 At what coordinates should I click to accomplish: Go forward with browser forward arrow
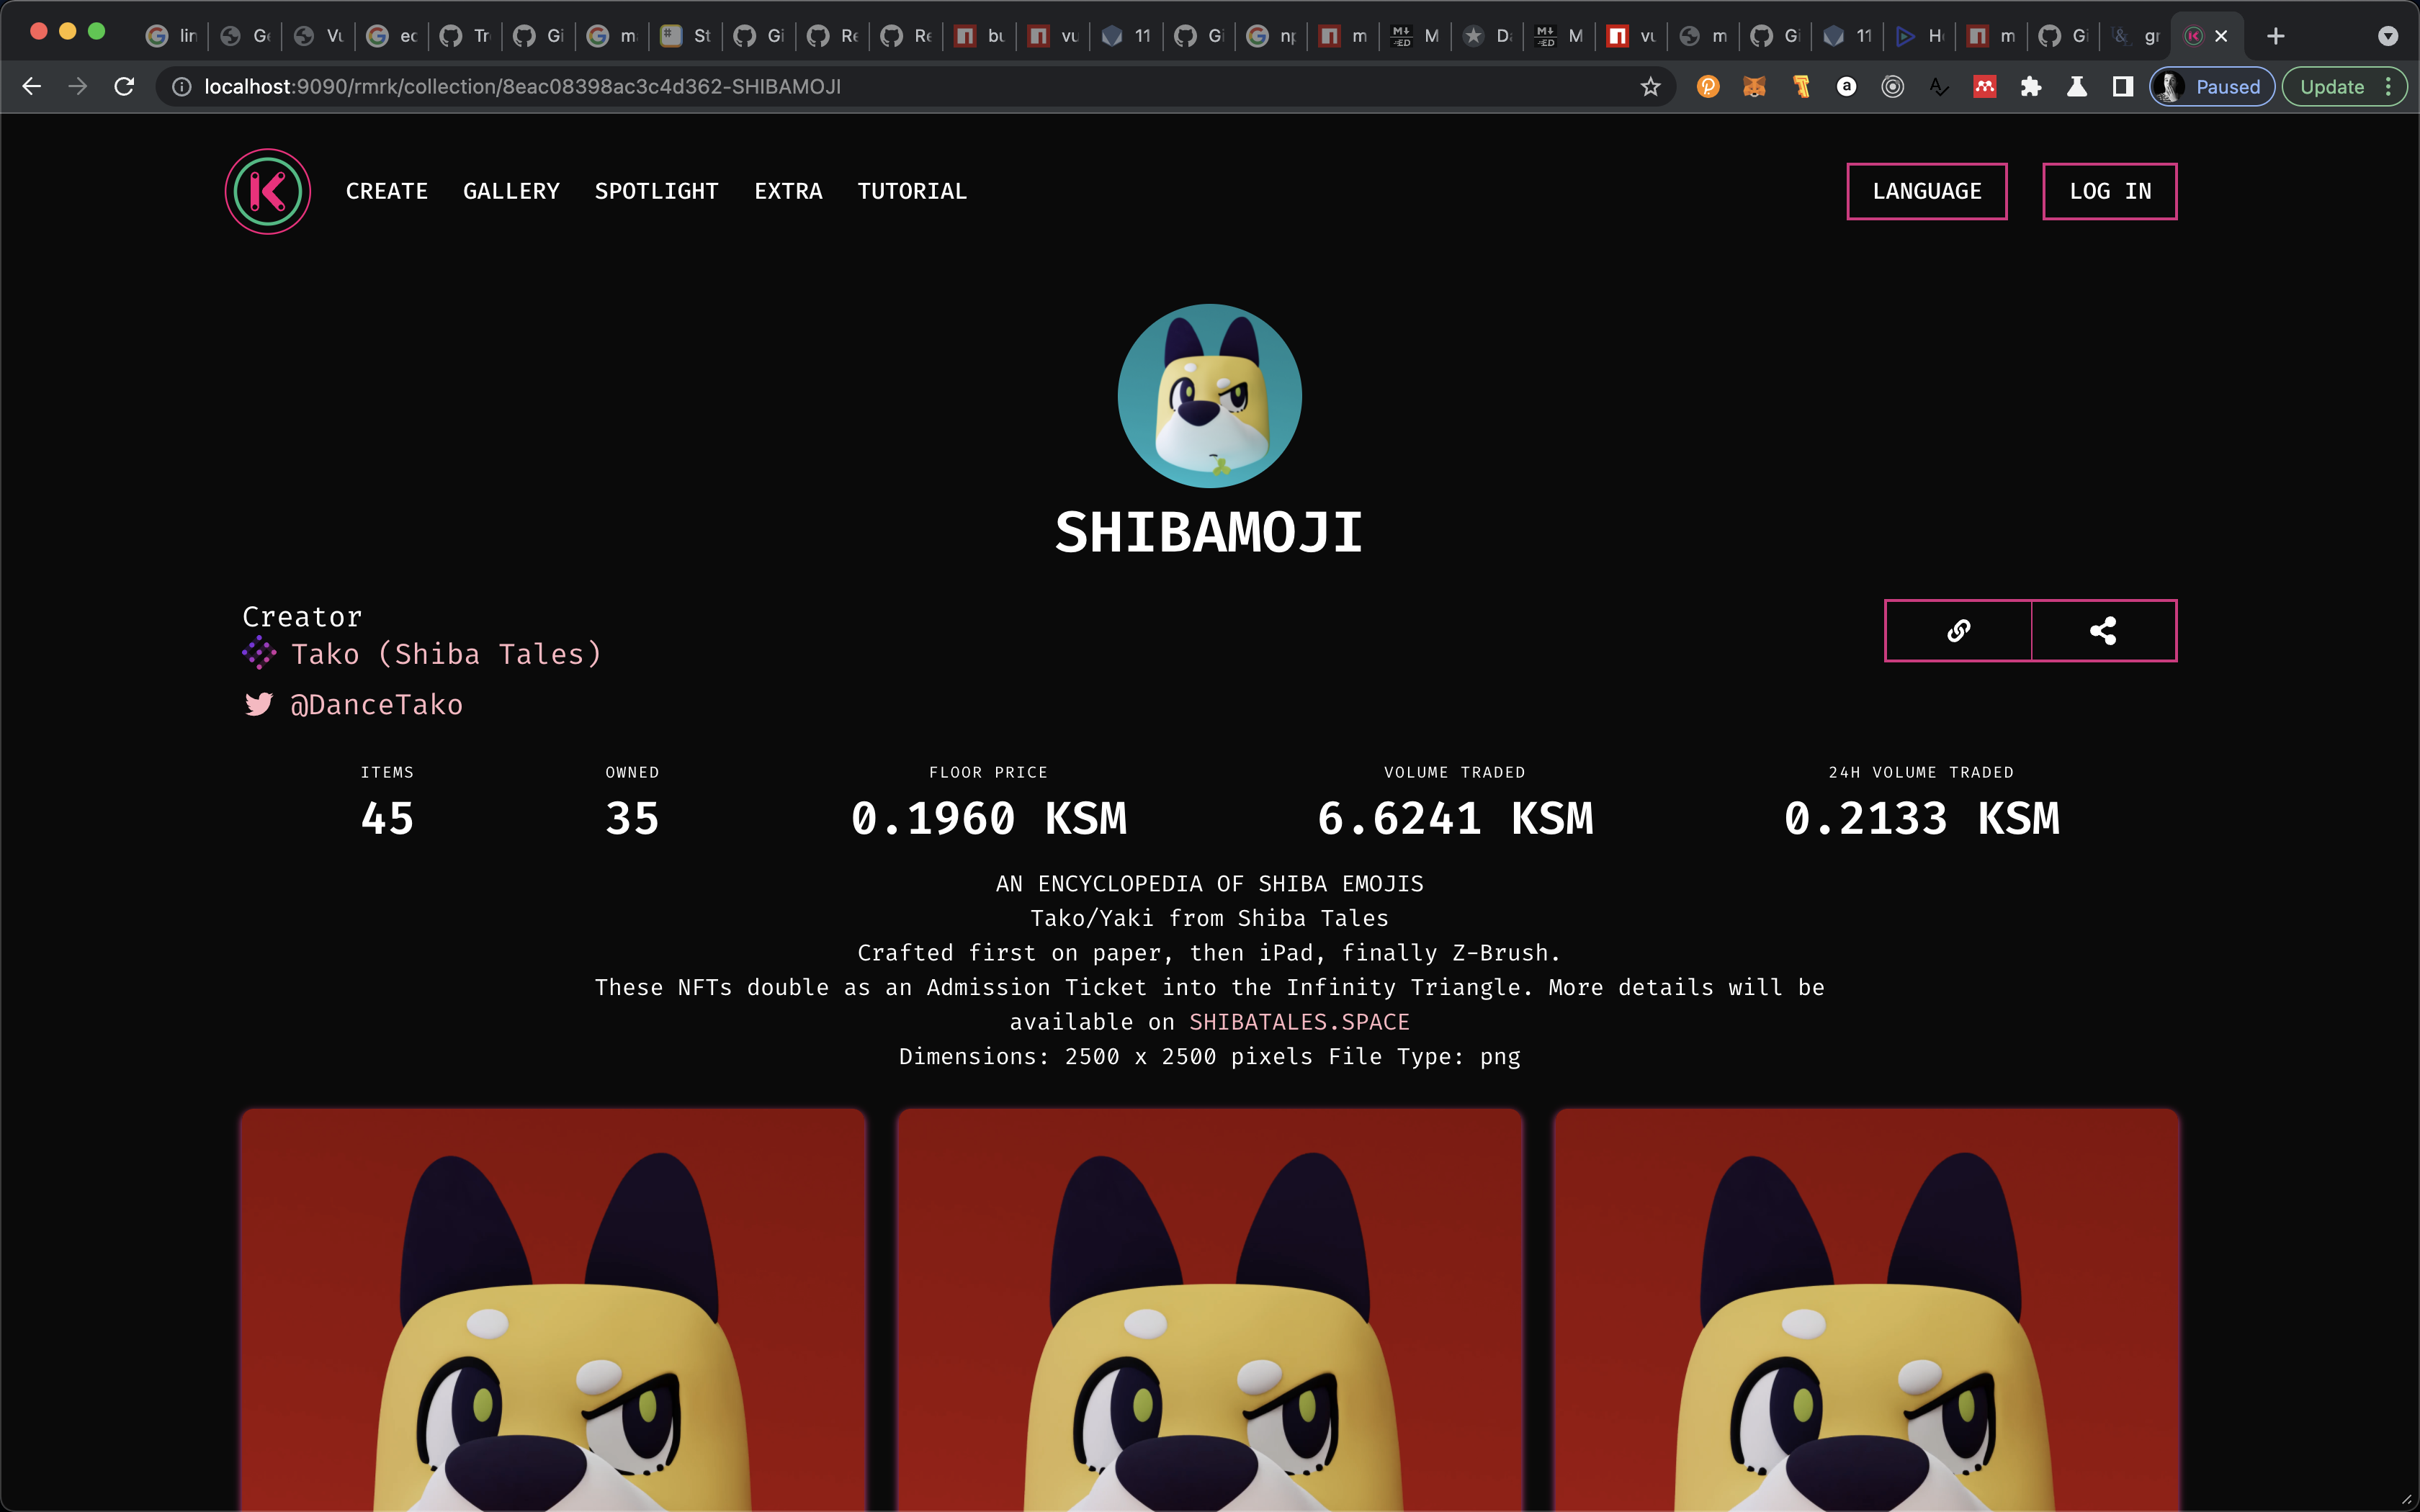(x=78, y=87)
